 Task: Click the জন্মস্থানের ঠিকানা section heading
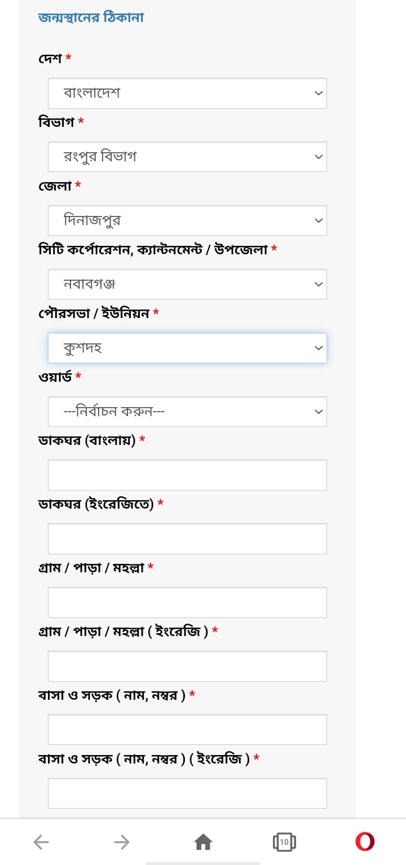point(91,17)
